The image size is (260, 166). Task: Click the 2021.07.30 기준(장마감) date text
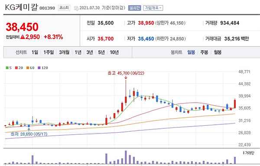click(x=102, y=8)
